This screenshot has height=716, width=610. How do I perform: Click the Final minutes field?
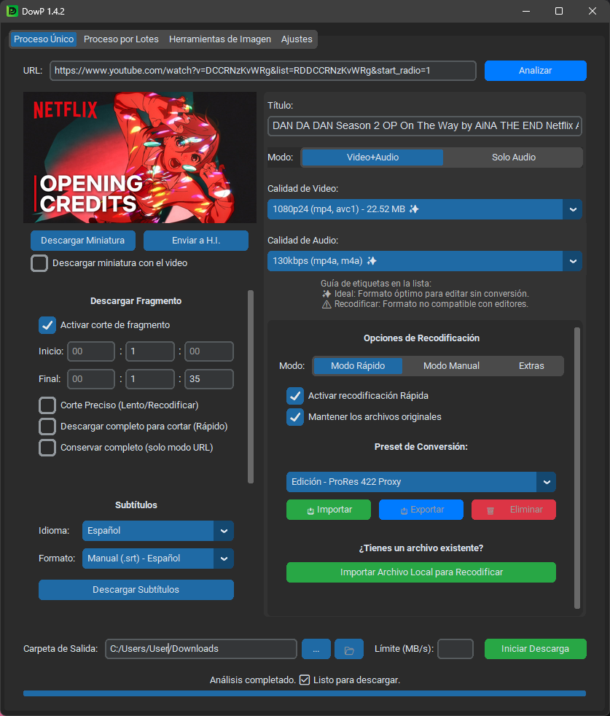(x=149, y=379)
